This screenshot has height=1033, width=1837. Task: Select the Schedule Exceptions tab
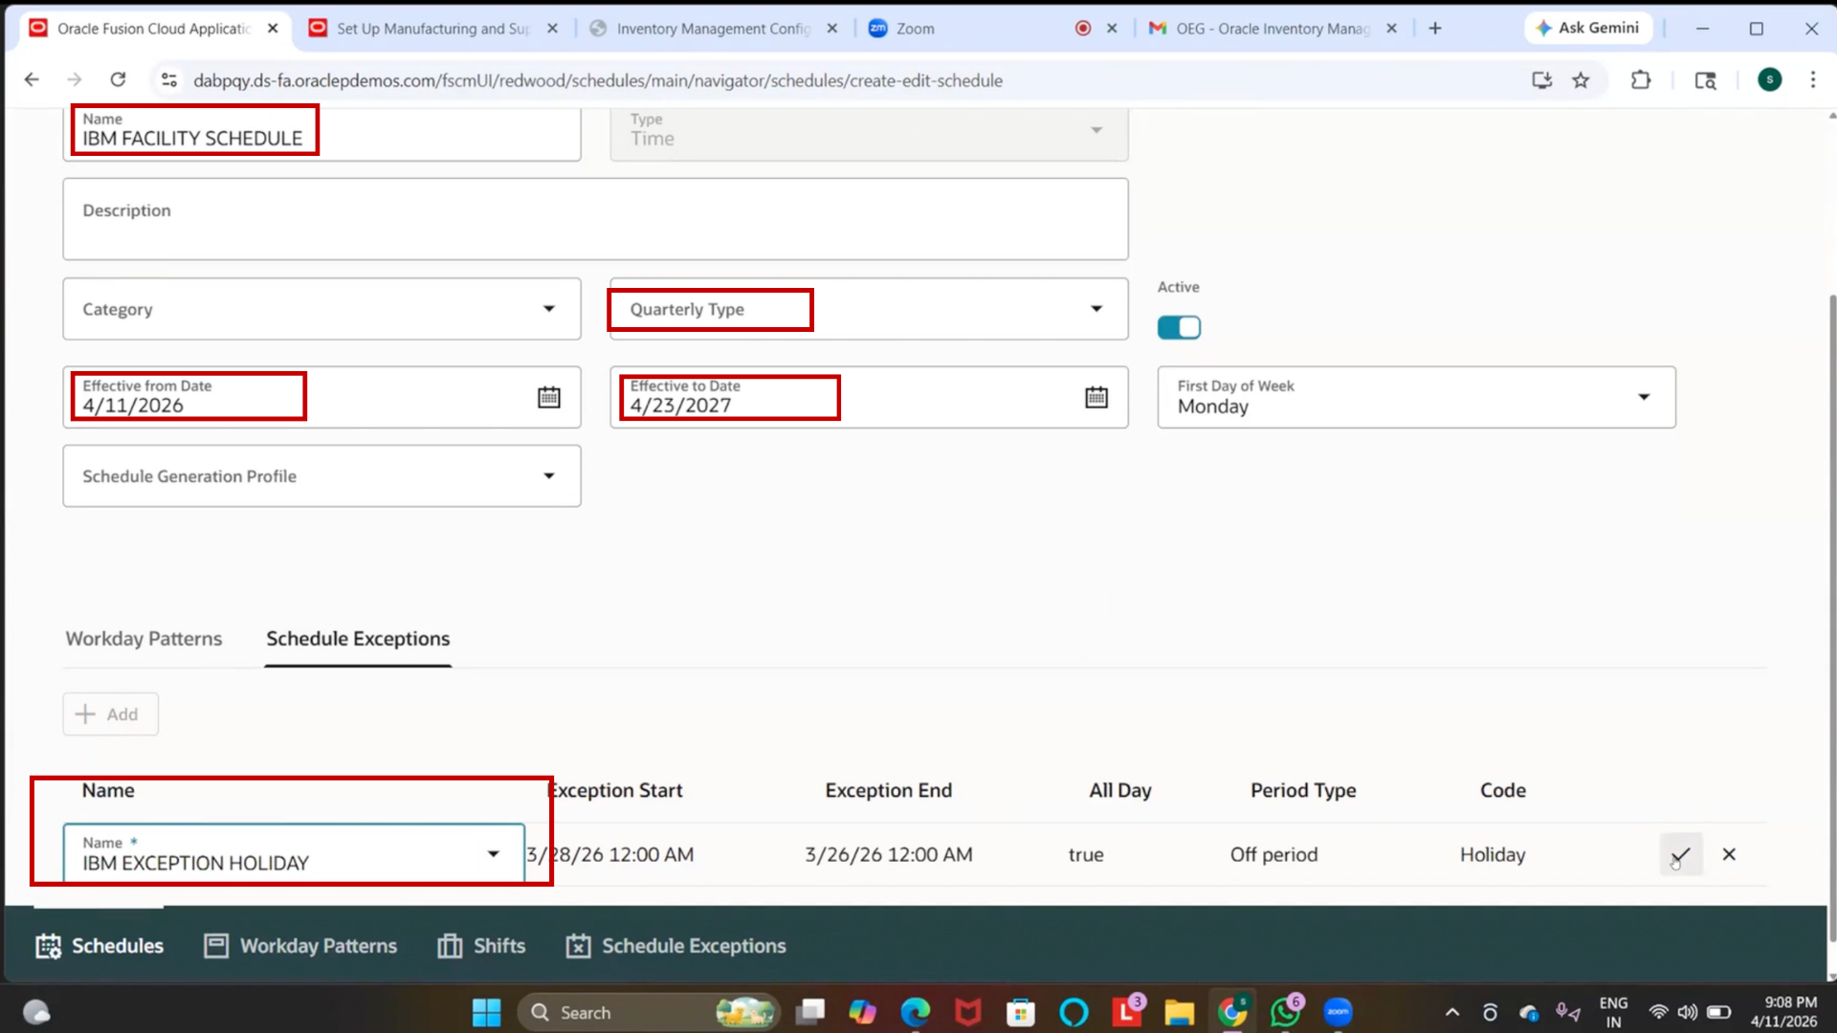point(358,638)
